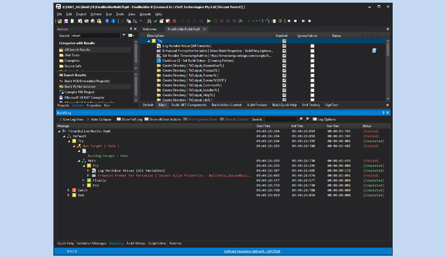Click the red X Delete action icon
446x258 pixels.
click(174, 21)
